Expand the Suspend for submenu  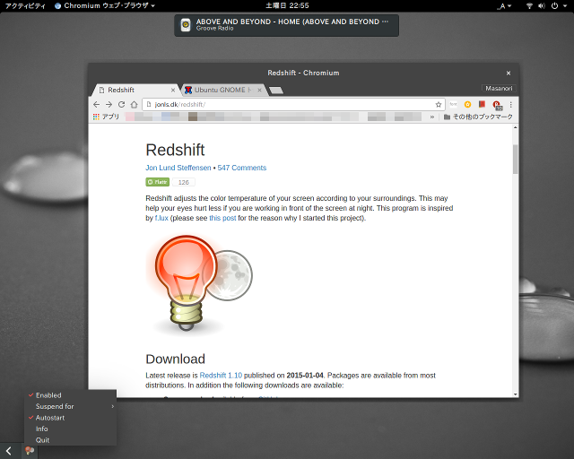[70, 406]
